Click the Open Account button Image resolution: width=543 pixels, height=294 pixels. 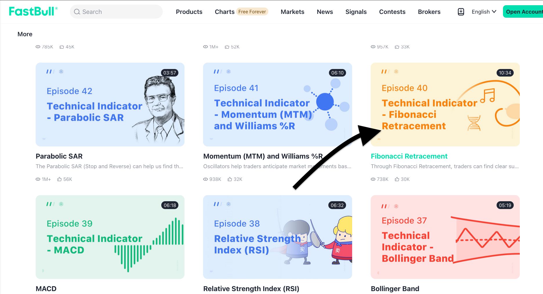coord(523,12)
